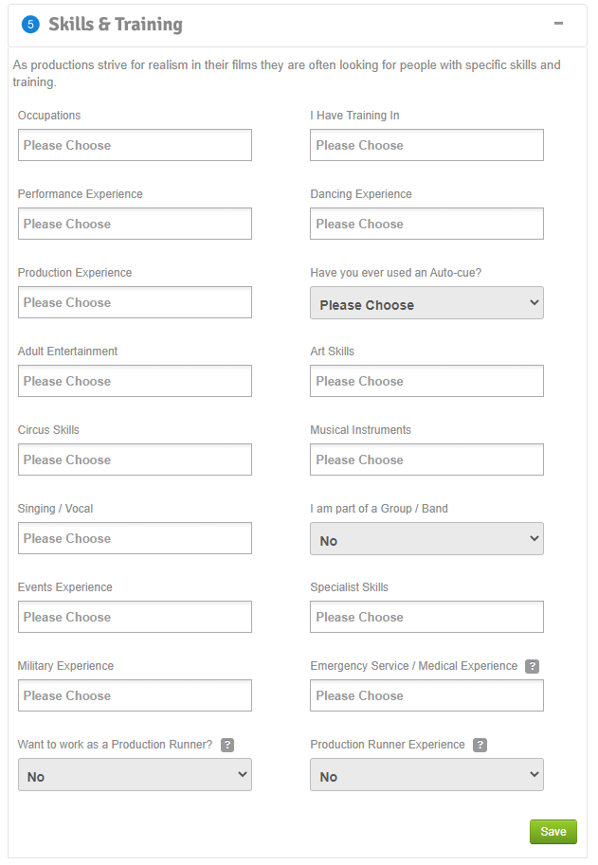Click the help icon beside Emergency Service / Medical Experience
Screen dimensions: 598x865
coord(533,666)
